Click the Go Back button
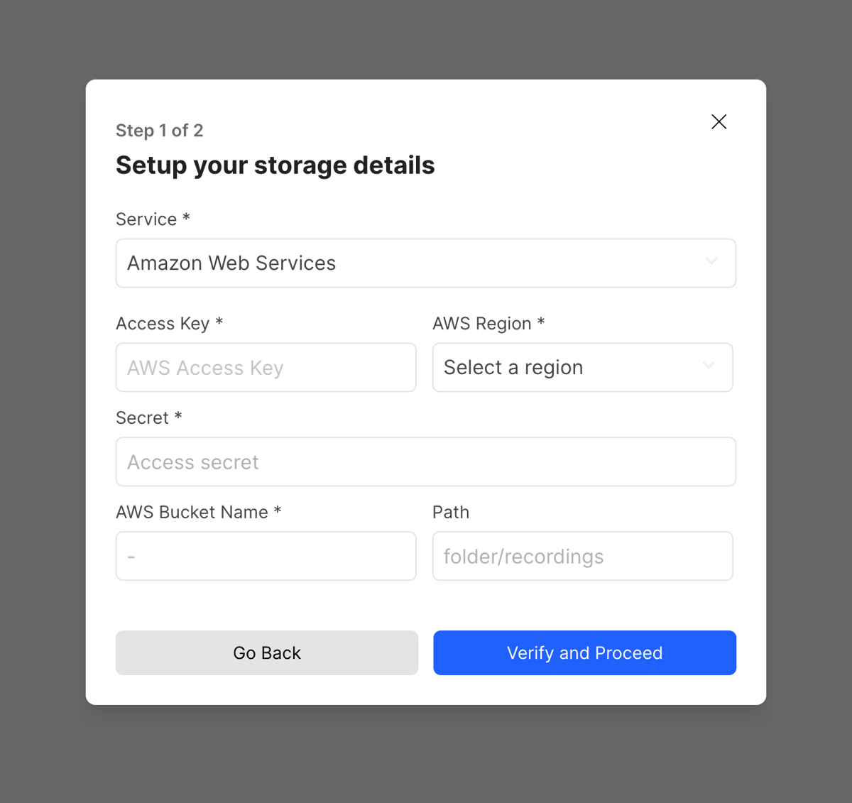Image resolution: width=852 pixels, height=803 pixels. (x=266, y=652)
